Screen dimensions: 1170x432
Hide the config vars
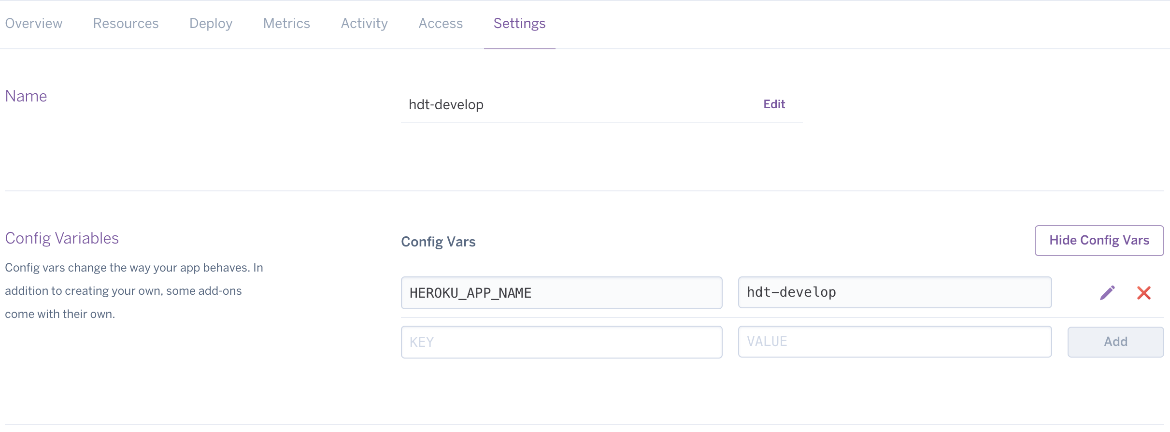(x=1099, y=241)
